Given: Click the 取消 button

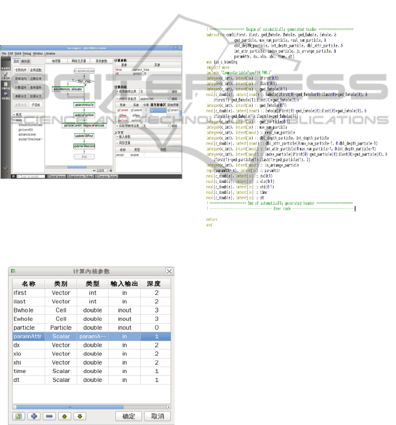Looking at the screenshot, I should tap(158, 416).
